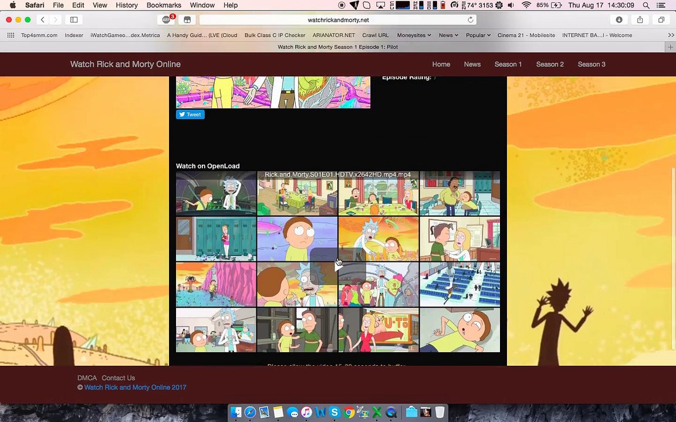Open Season 3 in the site navigation
This screenshot has width=676, height=422.
[x=591, y=64]
